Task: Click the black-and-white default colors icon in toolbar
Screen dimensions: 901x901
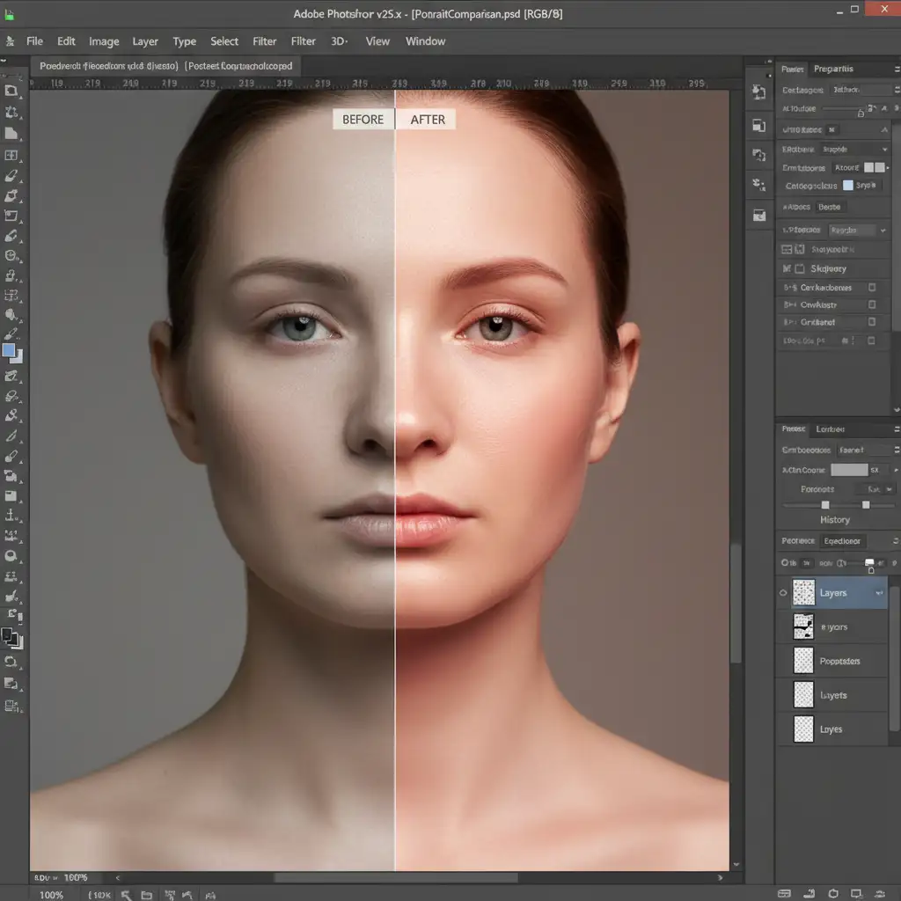Action: [11, 638]
